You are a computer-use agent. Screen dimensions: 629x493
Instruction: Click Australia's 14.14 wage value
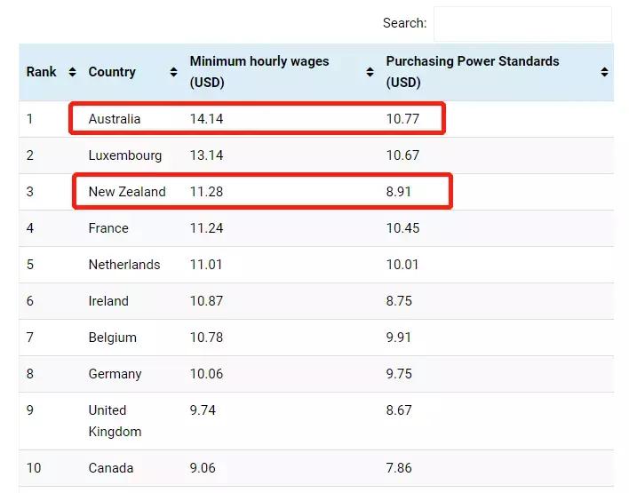(x=207, y=119)
